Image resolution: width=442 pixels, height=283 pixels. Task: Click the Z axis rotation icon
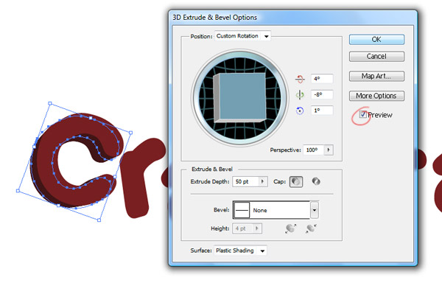point(300,111)
